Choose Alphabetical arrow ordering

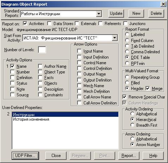click(x=132, y=139)
